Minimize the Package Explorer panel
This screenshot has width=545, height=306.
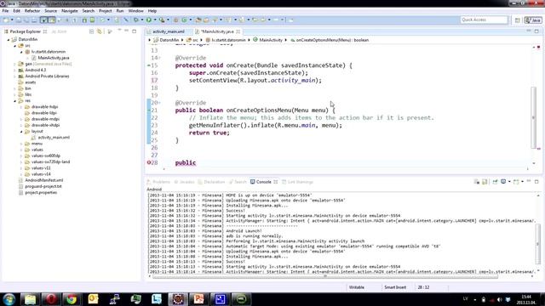tap(127, 31)
